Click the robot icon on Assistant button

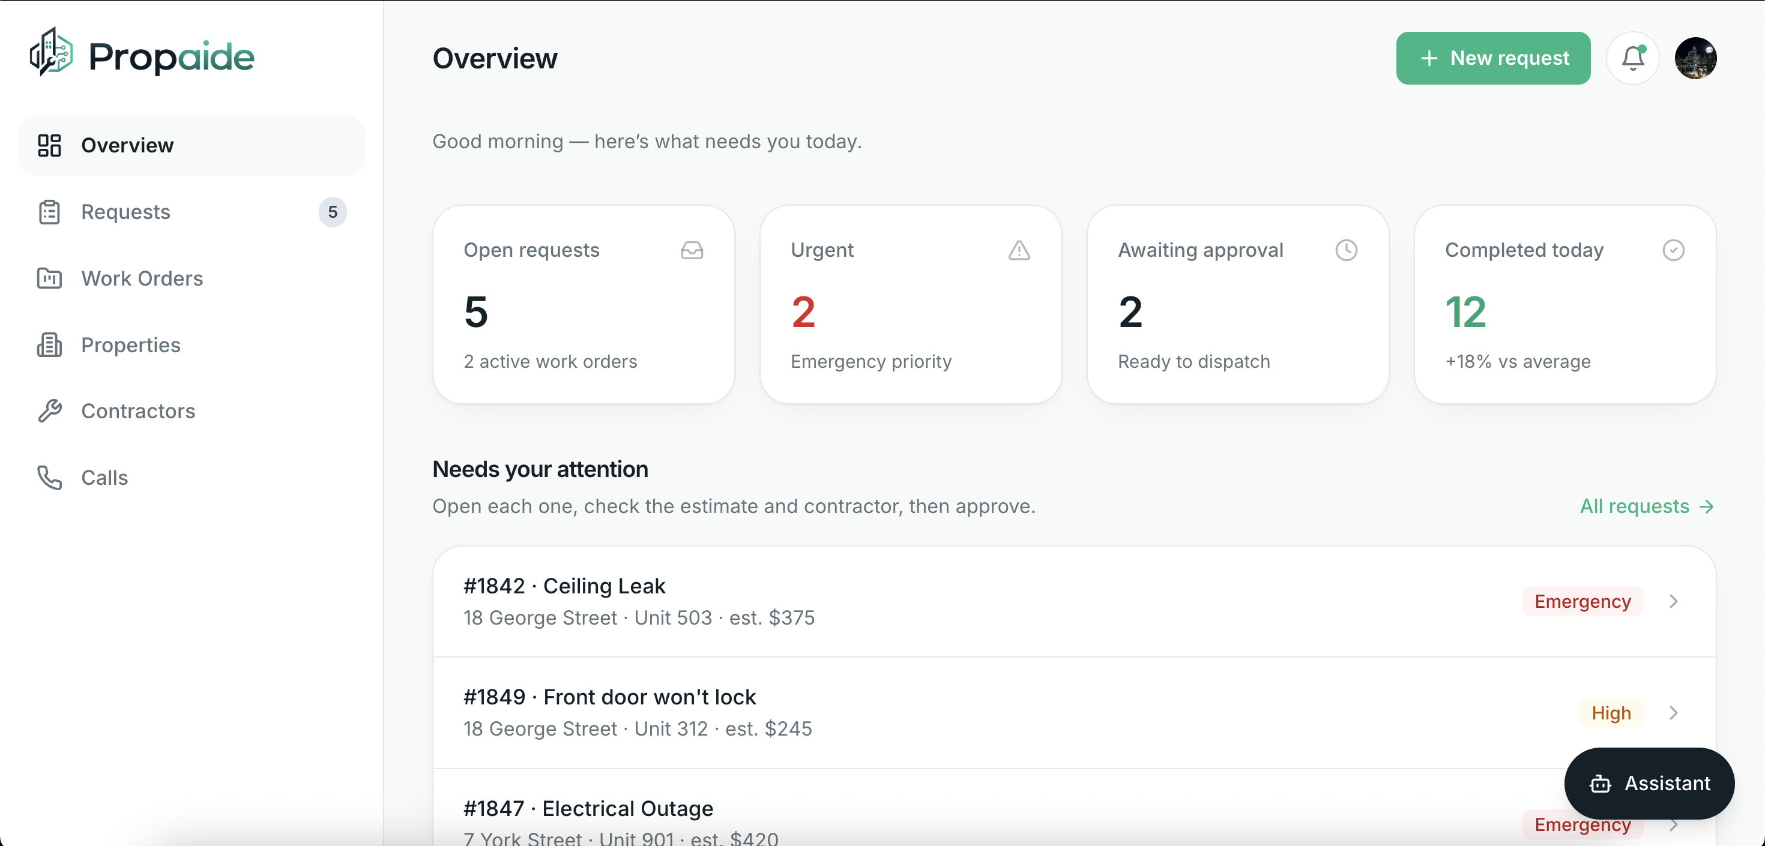[x=1600, y=784]
